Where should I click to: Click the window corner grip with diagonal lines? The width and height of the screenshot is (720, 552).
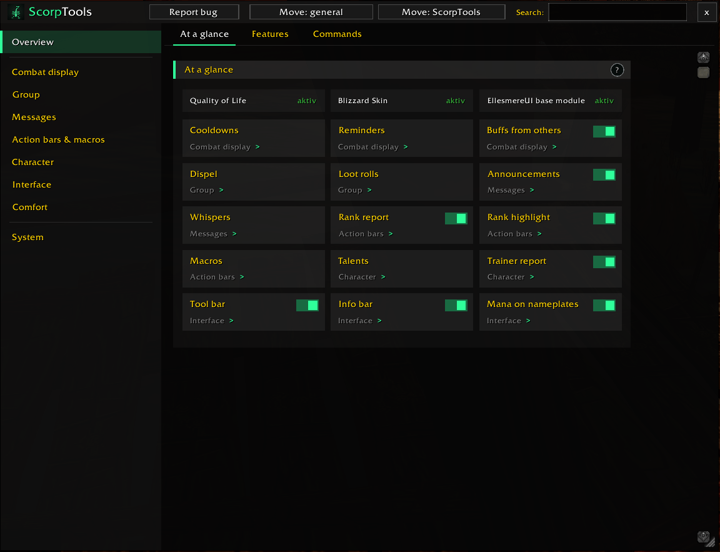click(711, 543)
